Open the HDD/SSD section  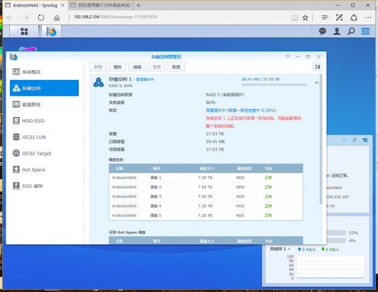(33, 121)
